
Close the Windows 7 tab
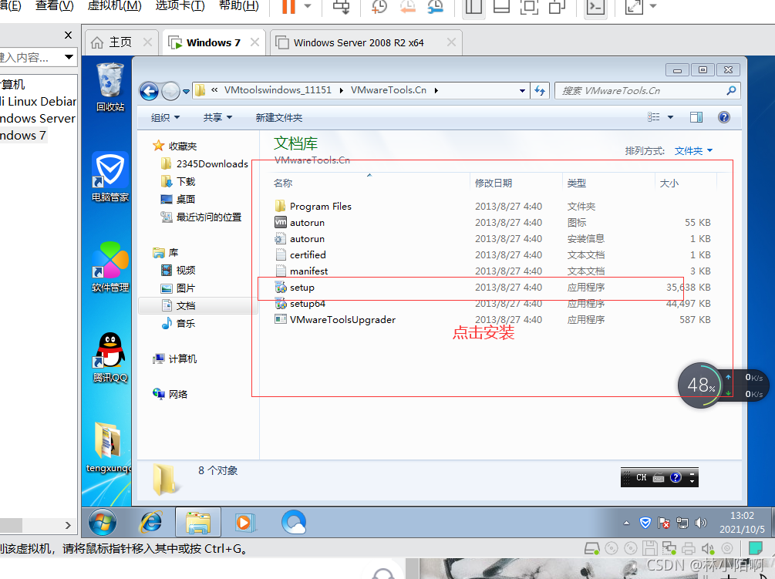(x=254, y=42)
